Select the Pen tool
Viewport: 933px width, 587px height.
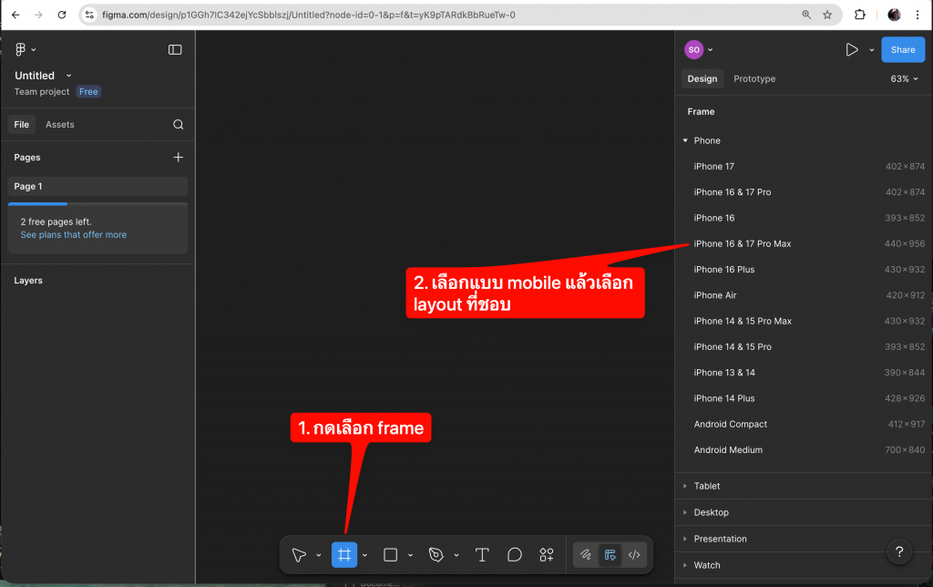436,555
